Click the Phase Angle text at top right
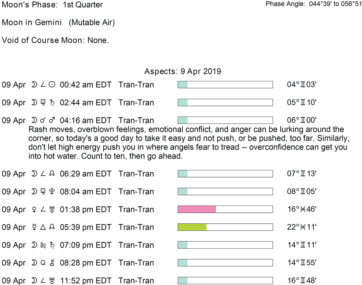This screenshot has height=285, width=362. point(314,4)
